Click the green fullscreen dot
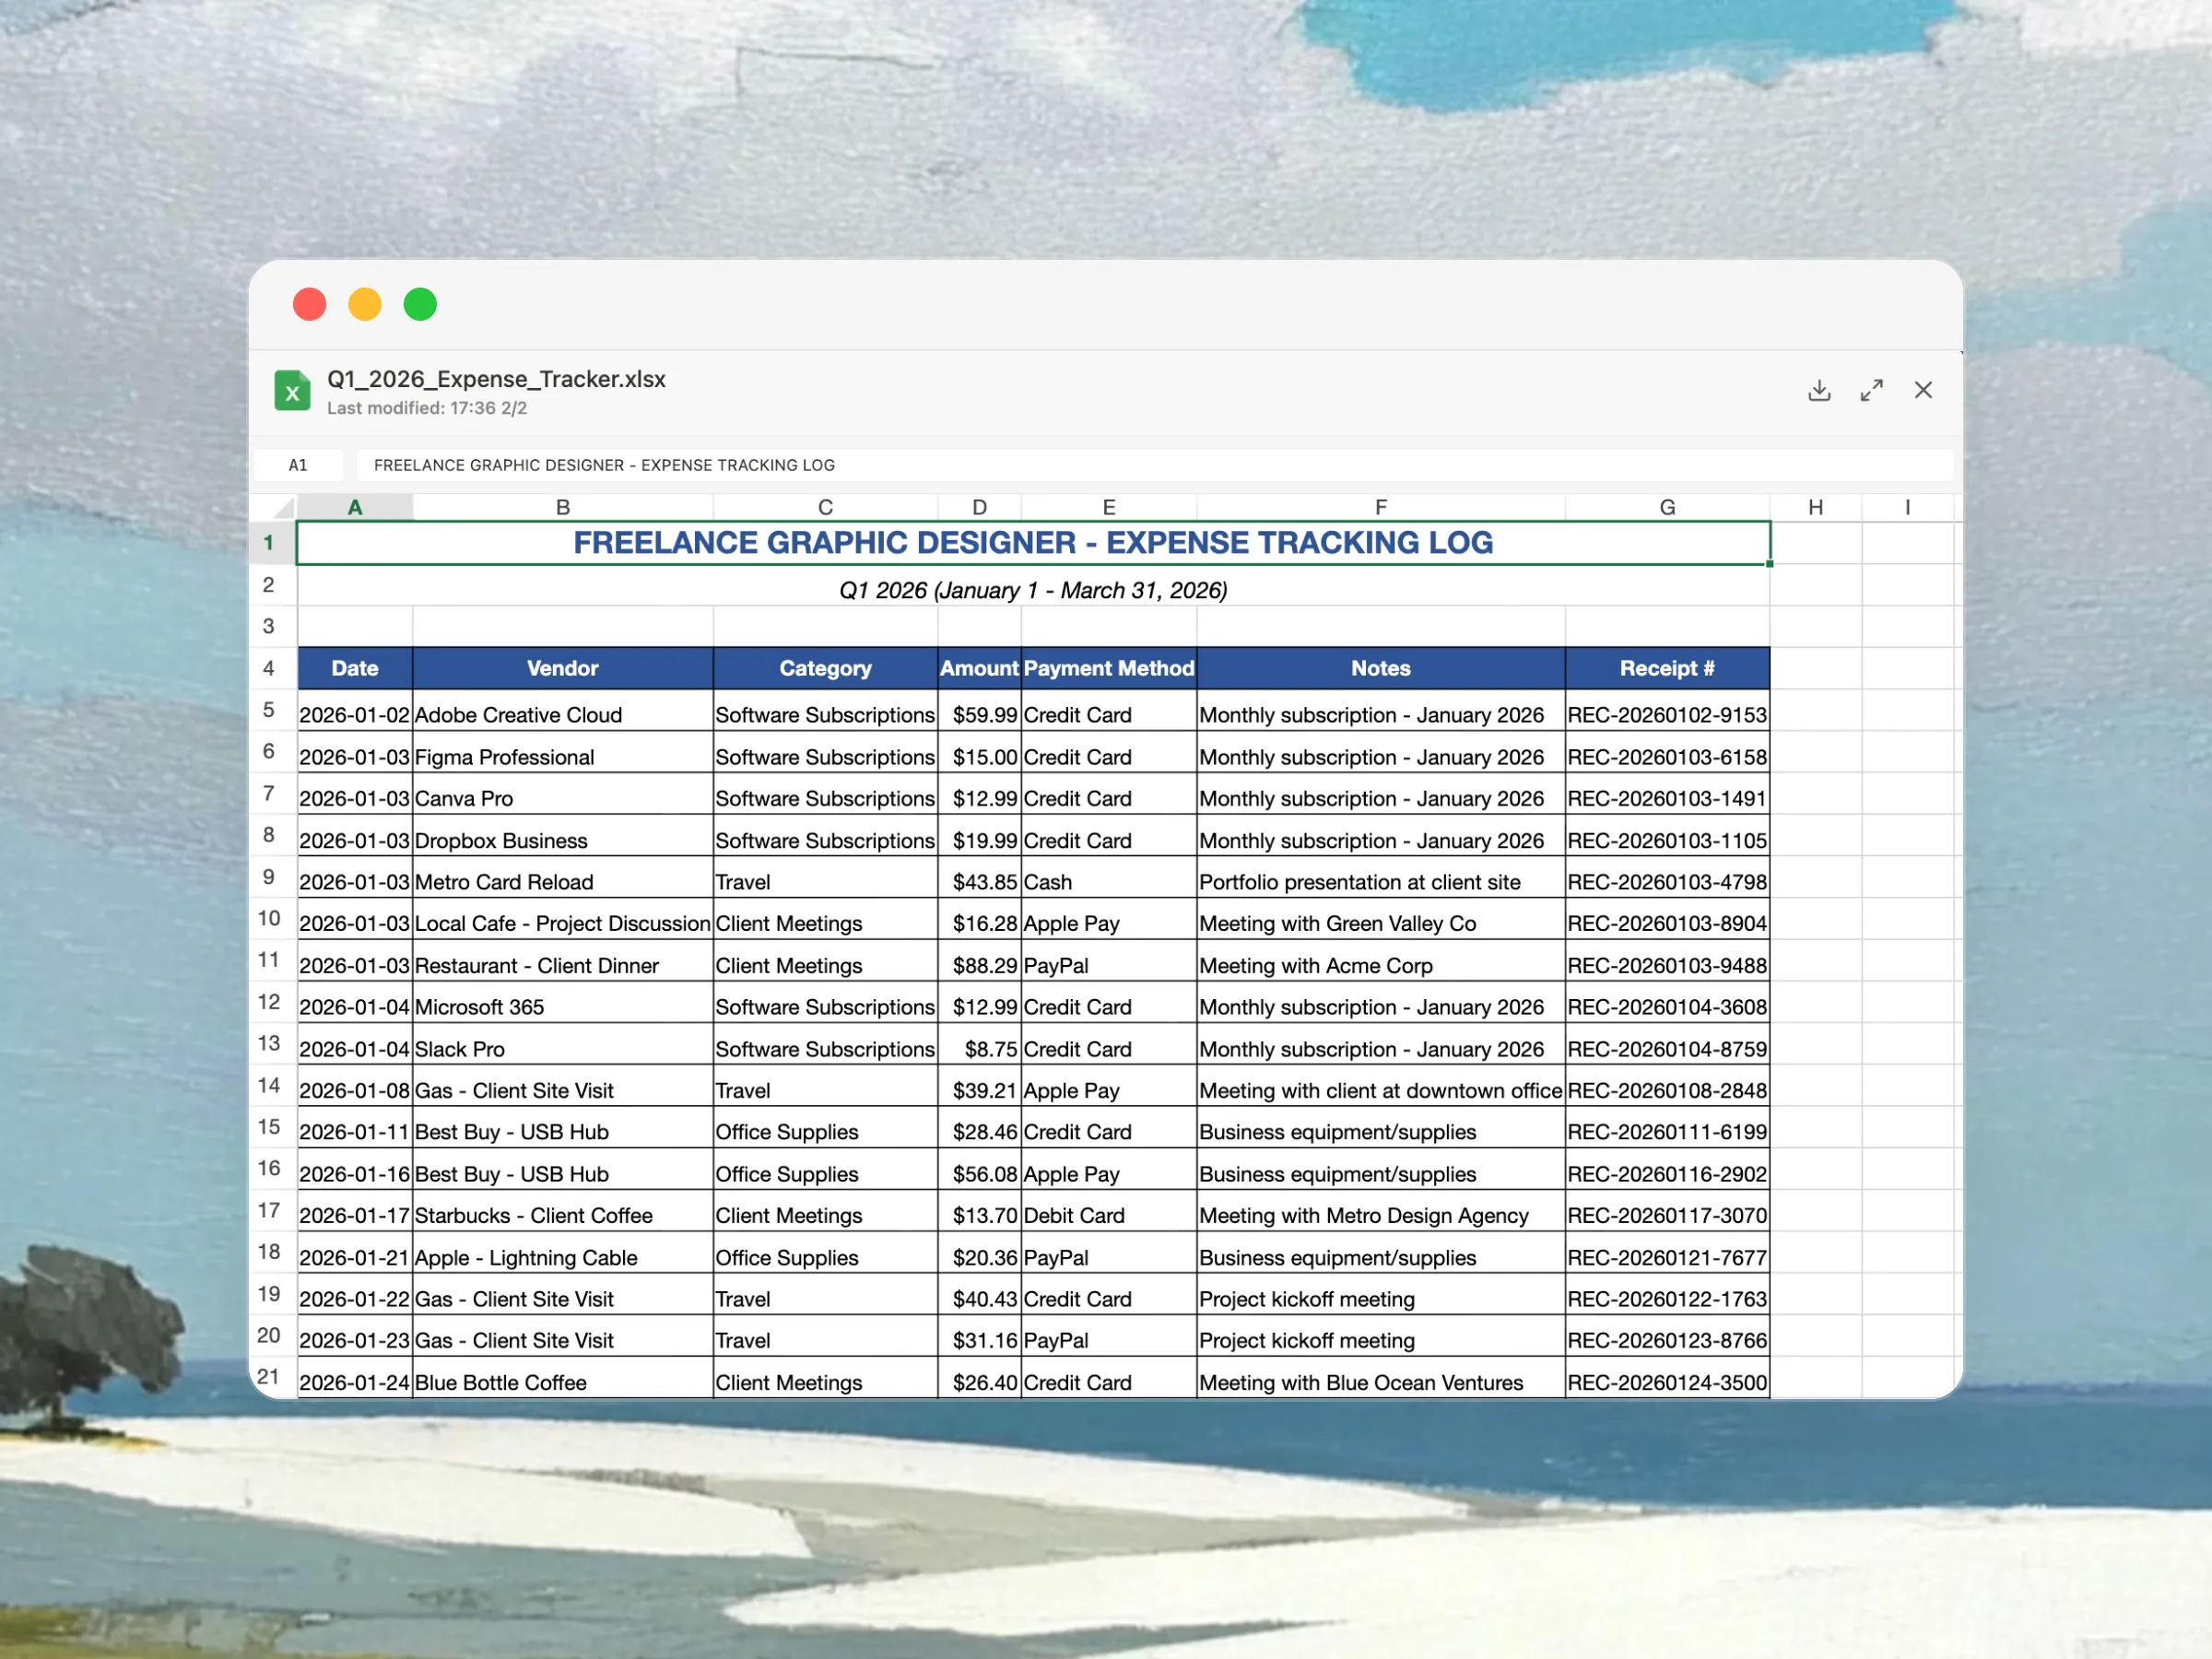2212x1659 pixels. coord(420,304)
